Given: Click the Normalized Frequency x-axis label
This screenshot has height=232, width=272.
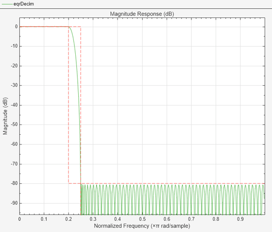Looking at the screenshot, I should coord(142,226).
